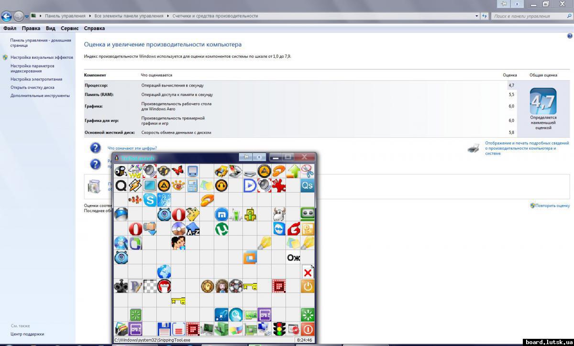Start TeamViewer from the launcher grid
Screen dimensions: 574x346
[x=279, y=229]
